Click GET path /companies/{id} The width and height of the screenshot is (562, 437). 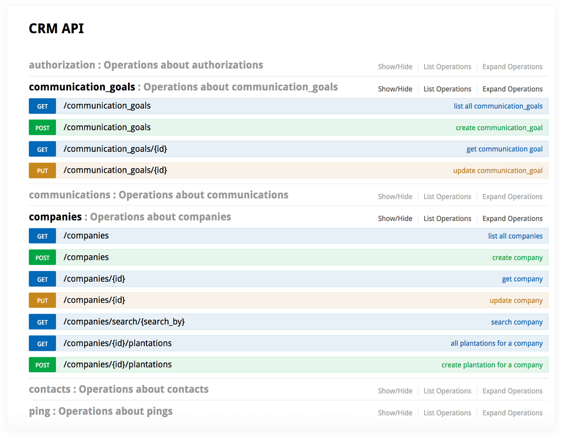click(x=94, y=279)
